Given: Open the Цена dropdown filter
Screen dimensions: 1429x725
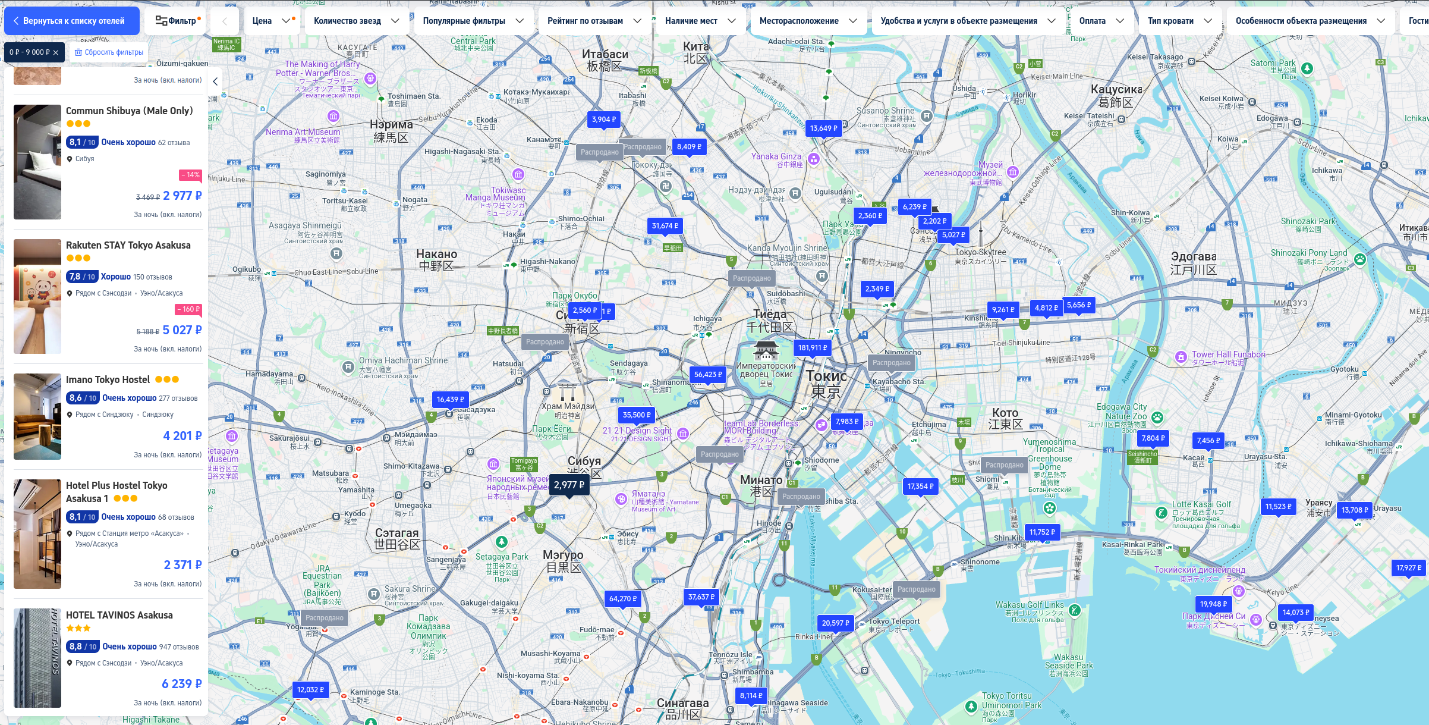Looking at the screenshot, I should (272, 21).
